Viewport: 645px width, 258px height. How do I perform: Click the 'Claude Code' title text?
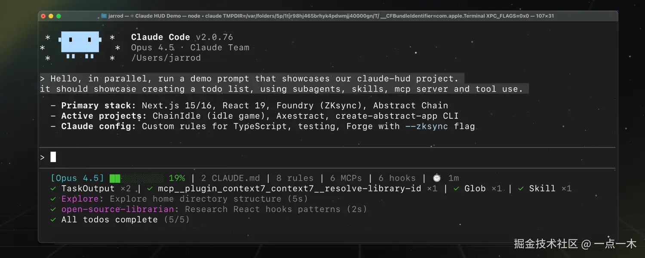tap(160, 37)
